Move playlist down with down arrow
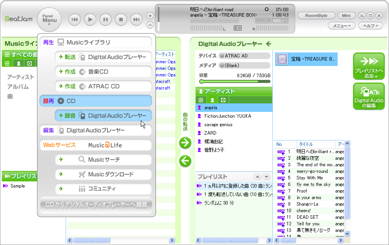The height and width of the screenshot is (245, 389). [x=266, y=177]
